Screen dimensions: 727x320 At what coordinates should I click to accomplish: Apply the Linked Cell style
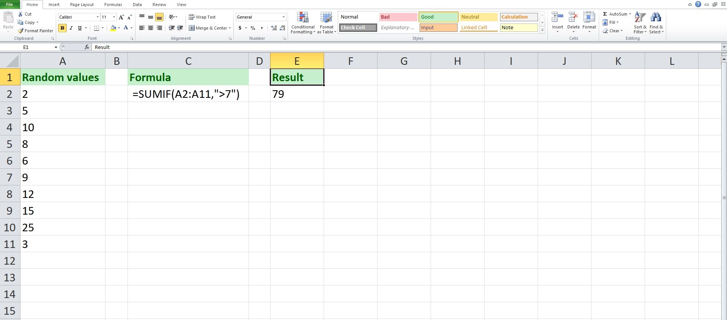point(478,28)
